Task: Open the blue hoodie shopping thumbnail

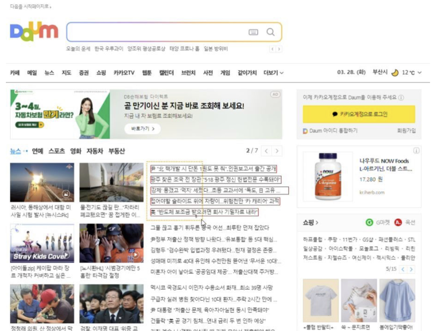Action: tap(397, 300)
